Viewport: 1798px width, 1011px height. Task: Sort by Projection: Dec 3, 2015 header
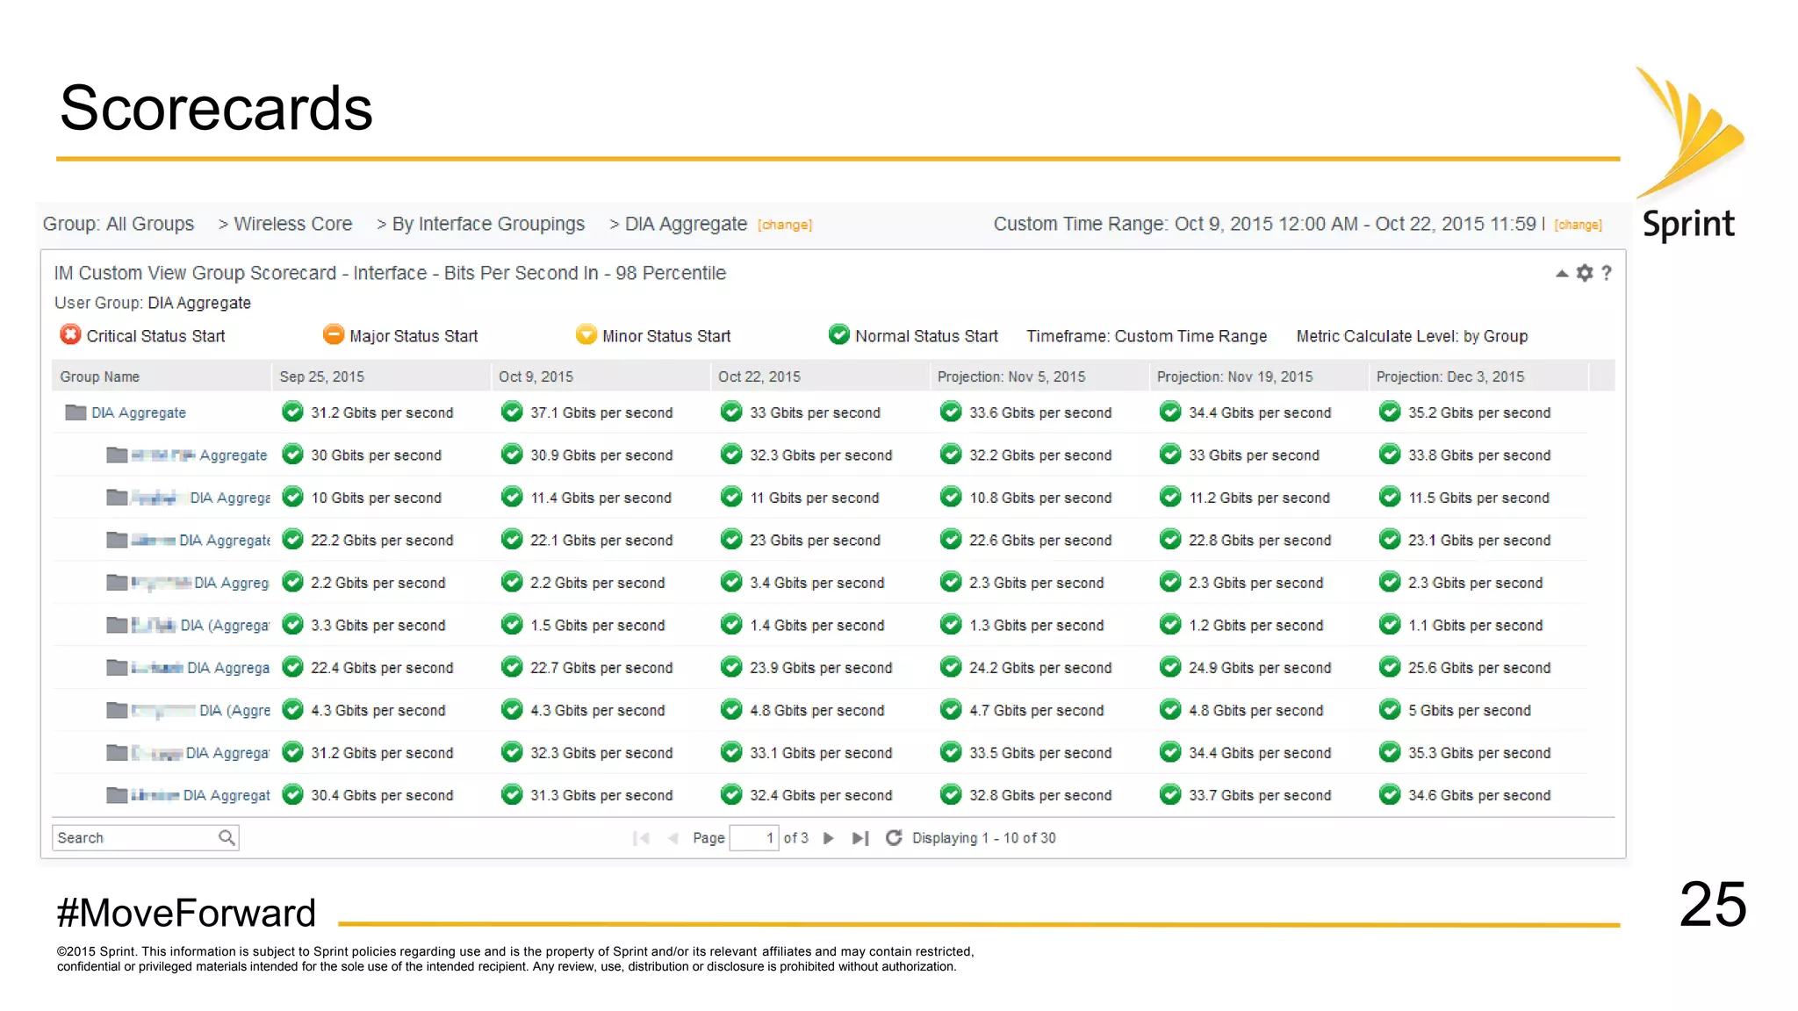[x=1478, y=376]
